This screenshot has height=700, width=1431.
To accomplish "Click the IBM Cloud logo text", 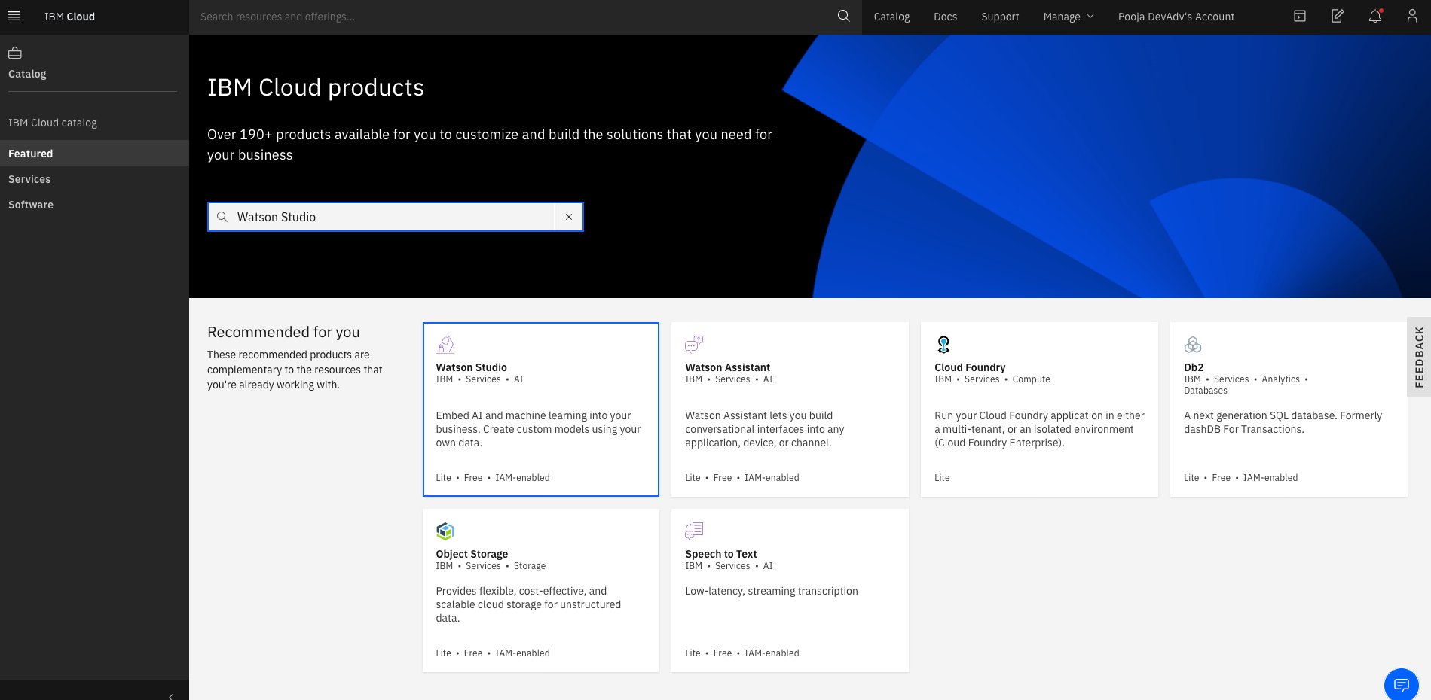I will click(69, 17).
